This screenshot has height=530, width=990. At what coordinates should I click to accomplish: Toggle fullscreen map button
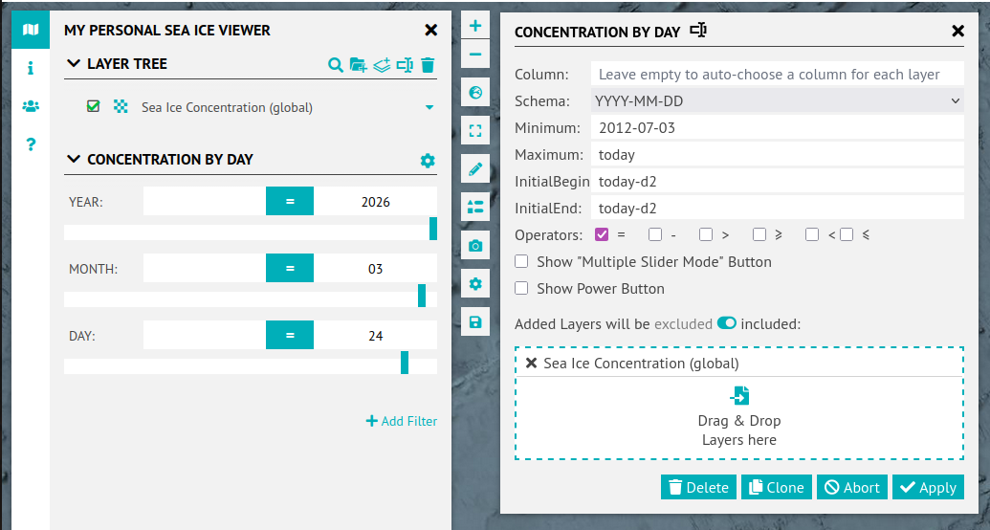click(x=475, y=131)
